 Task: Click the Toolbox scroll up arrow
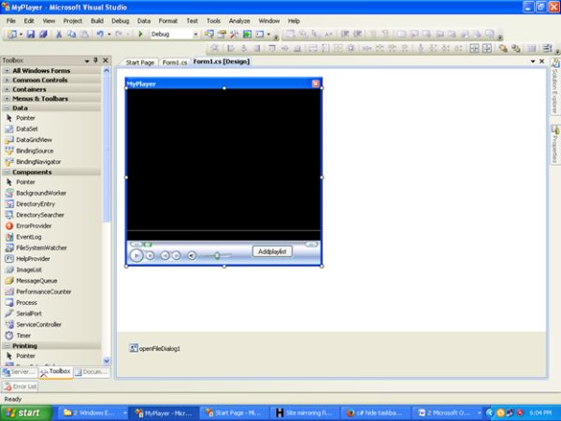point(107,71)
